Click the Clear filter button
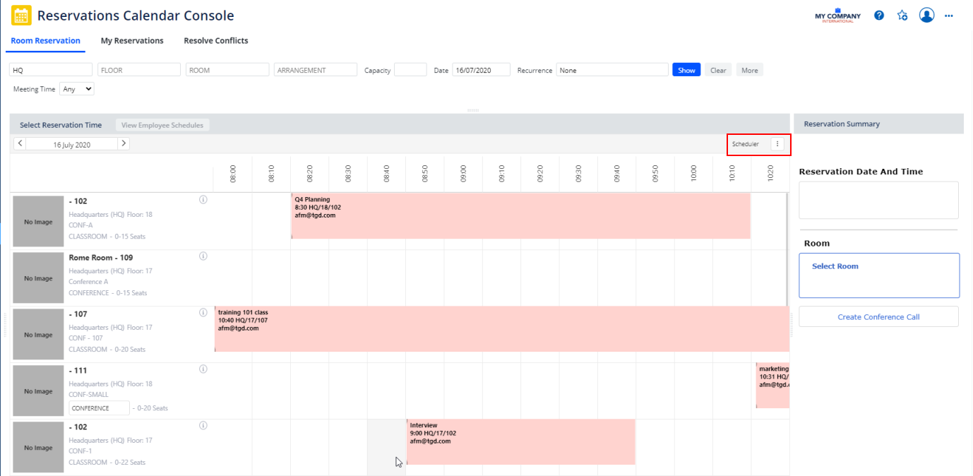The width and height of the screenshot is (973, 476). pyautogui.click(x=718, y=70)
